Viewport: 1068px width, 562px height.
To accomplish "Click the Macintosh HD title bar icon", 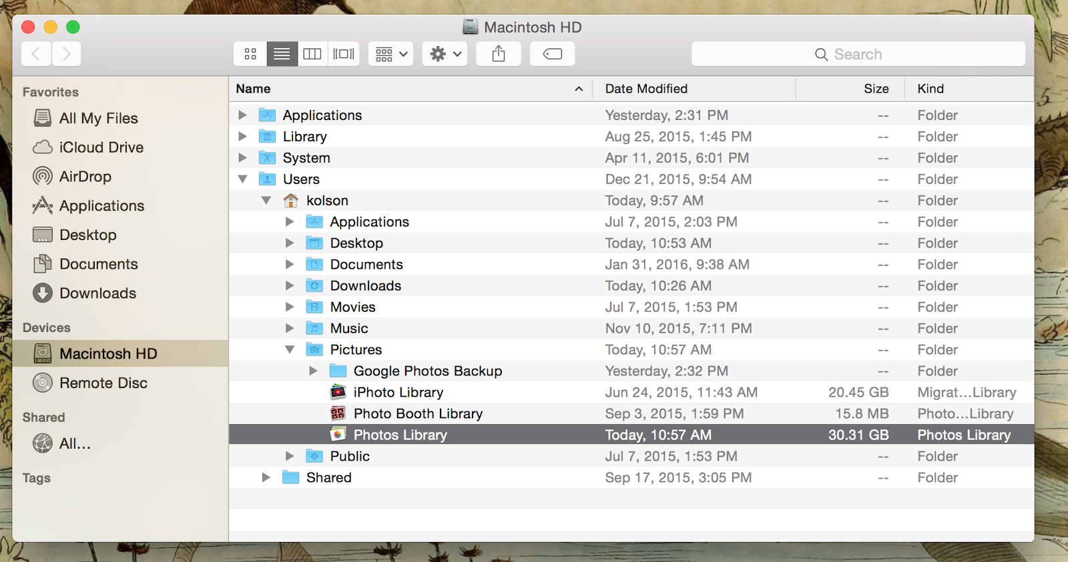I will (x=471, y=27).
